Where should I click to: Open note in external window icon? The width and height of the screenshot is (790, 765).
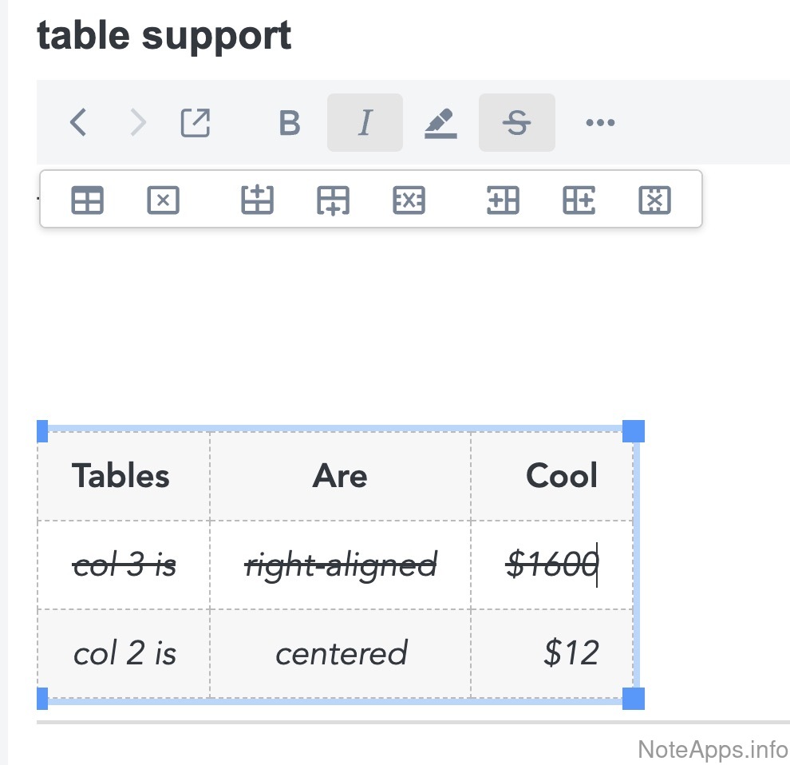pyautogui.click(x=196, y=123)
